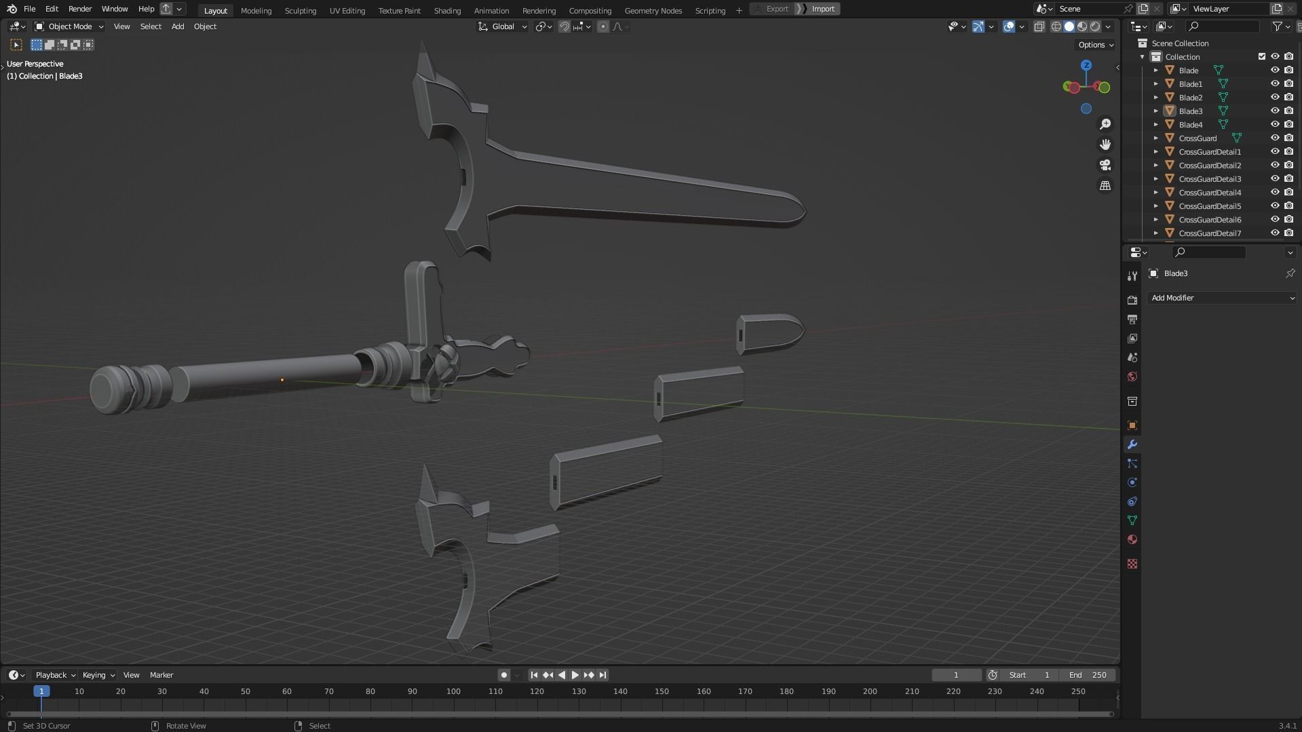Select wireframe viewport shading
1302x732 pixels.
tap(1056, 26)
